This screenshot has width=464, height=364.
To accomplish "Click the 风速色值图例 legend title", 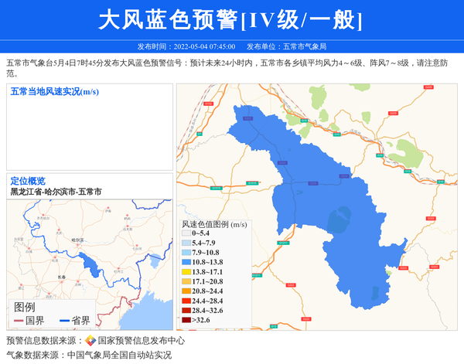I will coord(214,224).
